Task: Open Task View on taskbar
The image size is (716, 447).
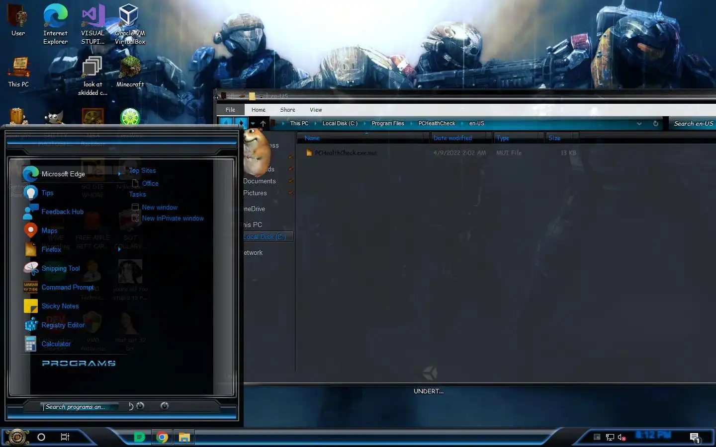Action: click(65, 437)
